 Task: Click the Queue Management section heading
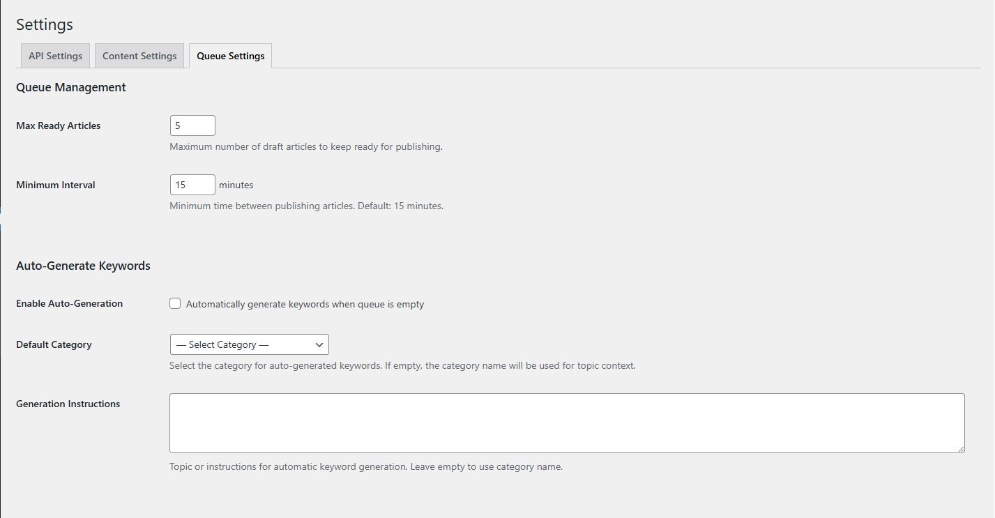pyautogui.click(x=70, y=86)
